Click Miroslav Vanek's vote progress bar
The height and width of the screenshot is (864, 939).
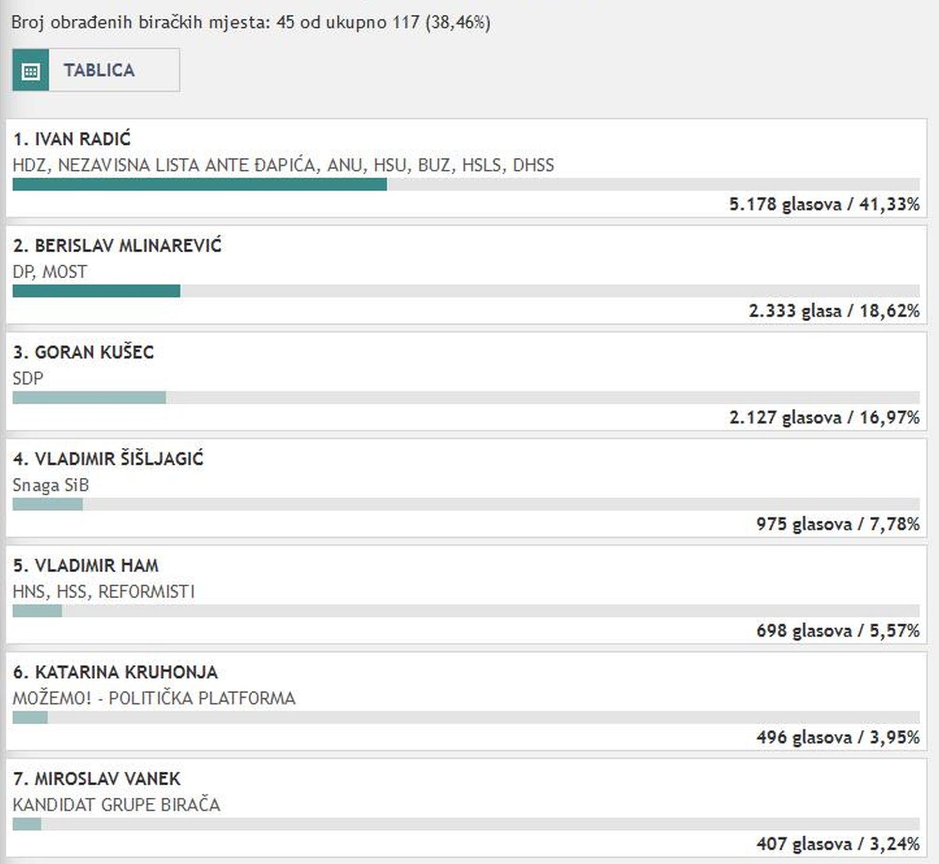click(x=466, y=824)
